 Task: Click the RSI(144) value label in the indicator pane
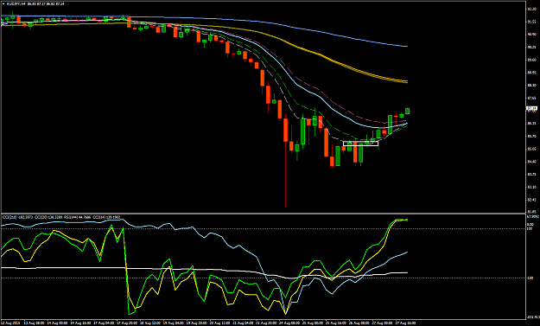[x=77, y=217]
